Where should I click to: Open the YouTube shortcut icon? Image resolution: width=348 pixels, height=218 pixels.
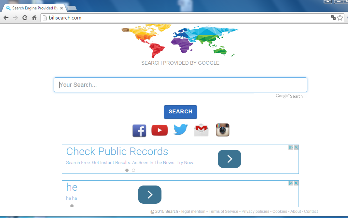coord(160,130)
